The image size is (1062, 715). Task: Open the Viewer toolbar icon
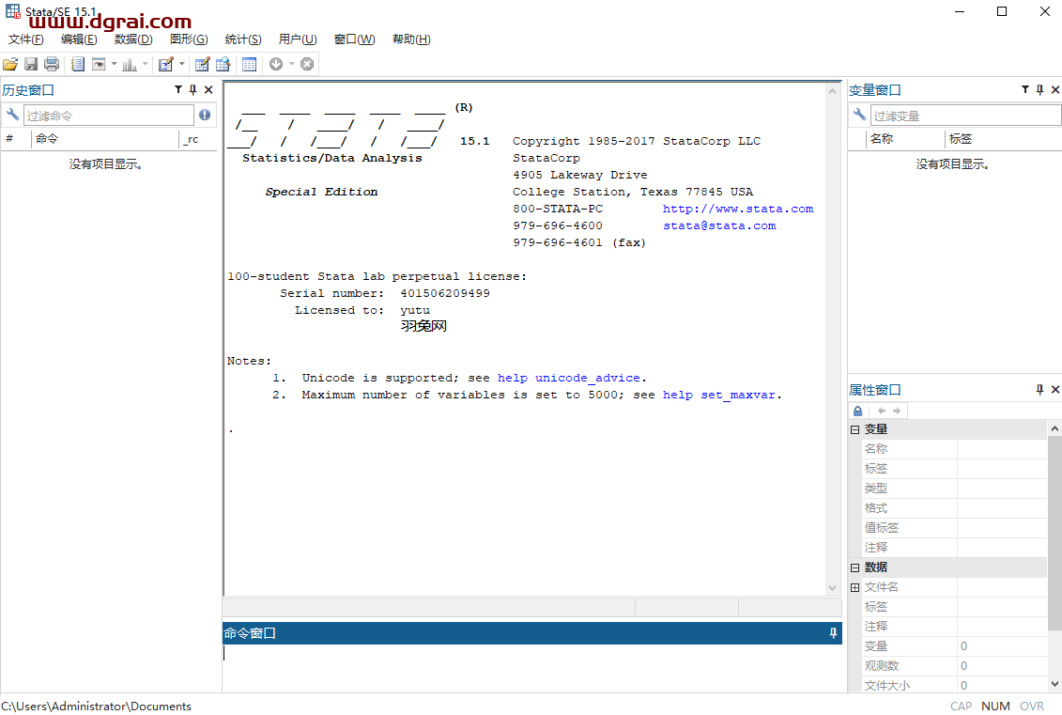coord(98,64)
